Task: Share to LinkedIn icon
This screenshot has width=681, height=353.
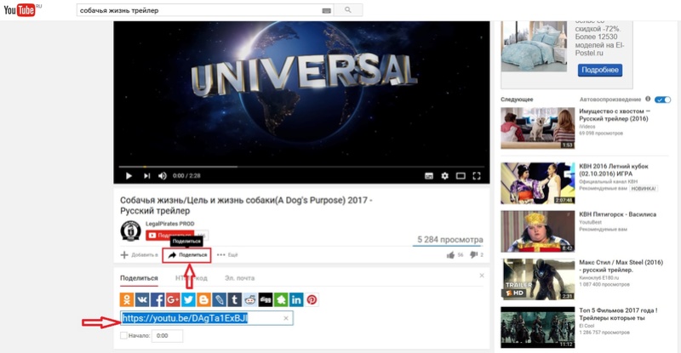Action: [296, 299]
